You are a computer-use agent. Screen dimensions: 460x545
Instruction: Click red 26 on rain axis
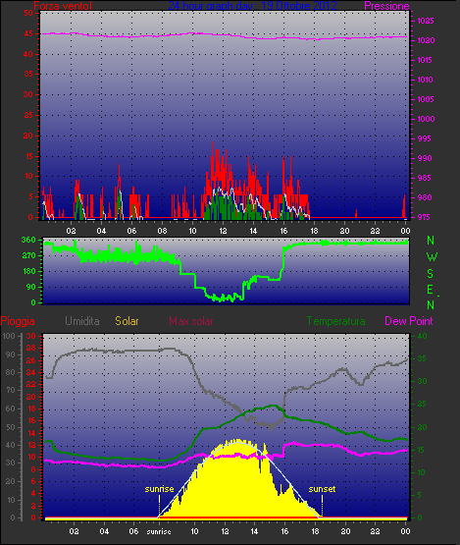click(31, 360)
